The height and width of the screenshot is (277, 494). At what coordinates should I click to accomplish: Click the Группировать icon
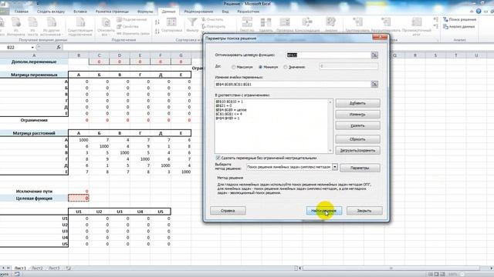click(357, 25)
